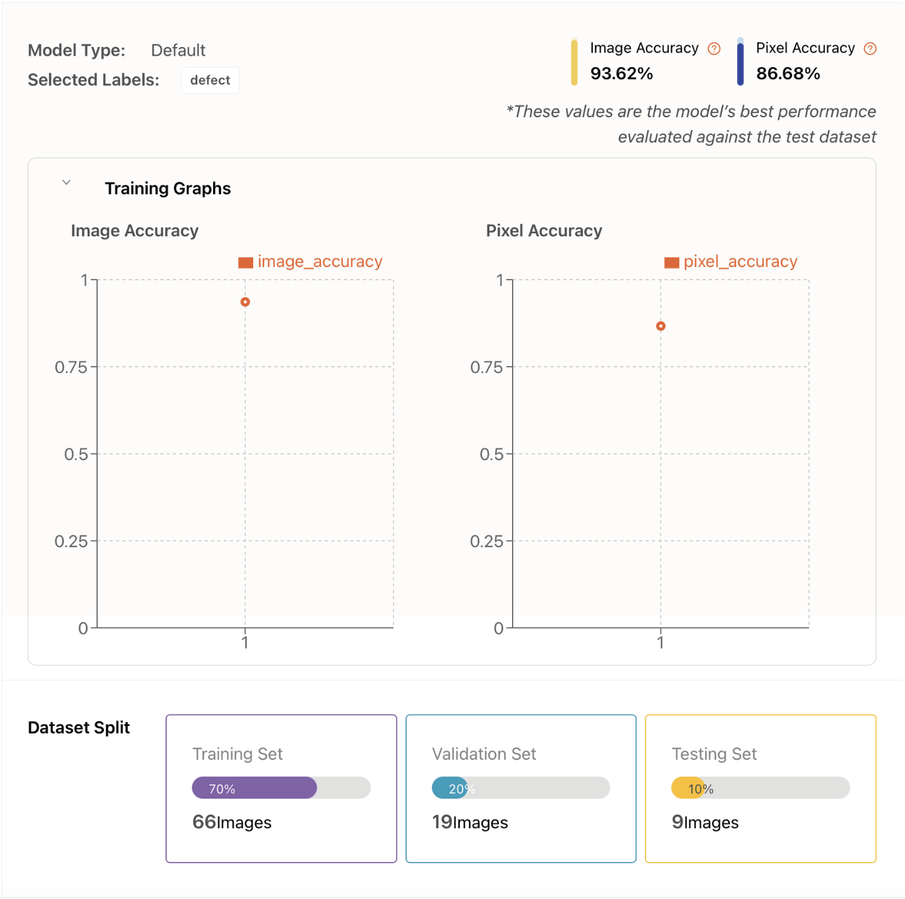Click the Training Graphs section title

[x=167, y=189]
